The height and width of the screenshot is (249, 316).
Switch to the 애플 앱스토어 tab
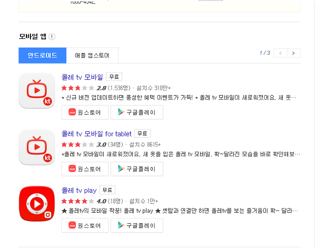[x=92, y=56]
